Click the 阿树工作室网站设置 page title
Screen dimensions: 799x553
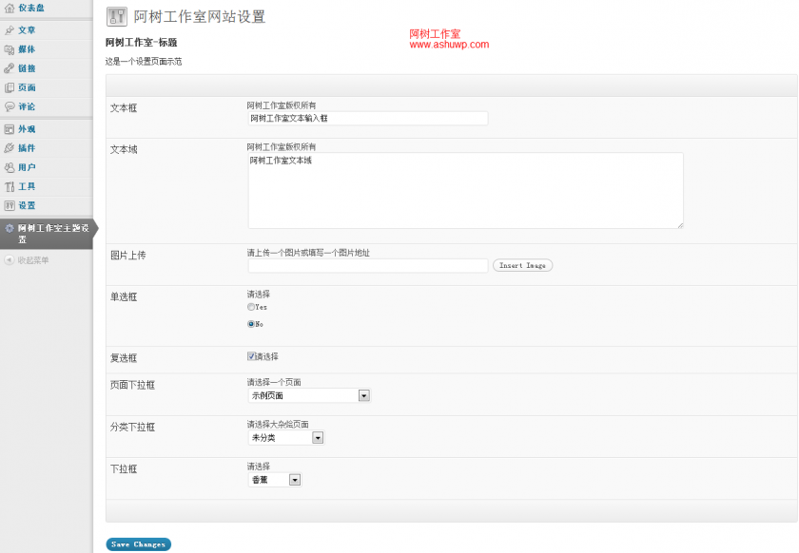(x=200, y=16)
